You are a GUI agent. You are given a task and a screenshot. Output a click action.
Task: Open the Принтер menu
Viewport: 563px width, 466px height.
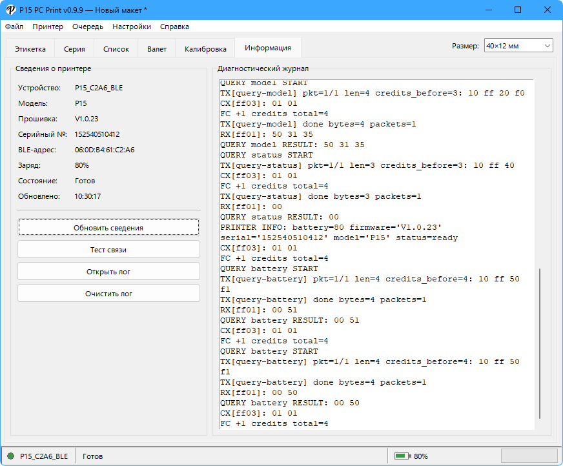(x=48, y=26)
